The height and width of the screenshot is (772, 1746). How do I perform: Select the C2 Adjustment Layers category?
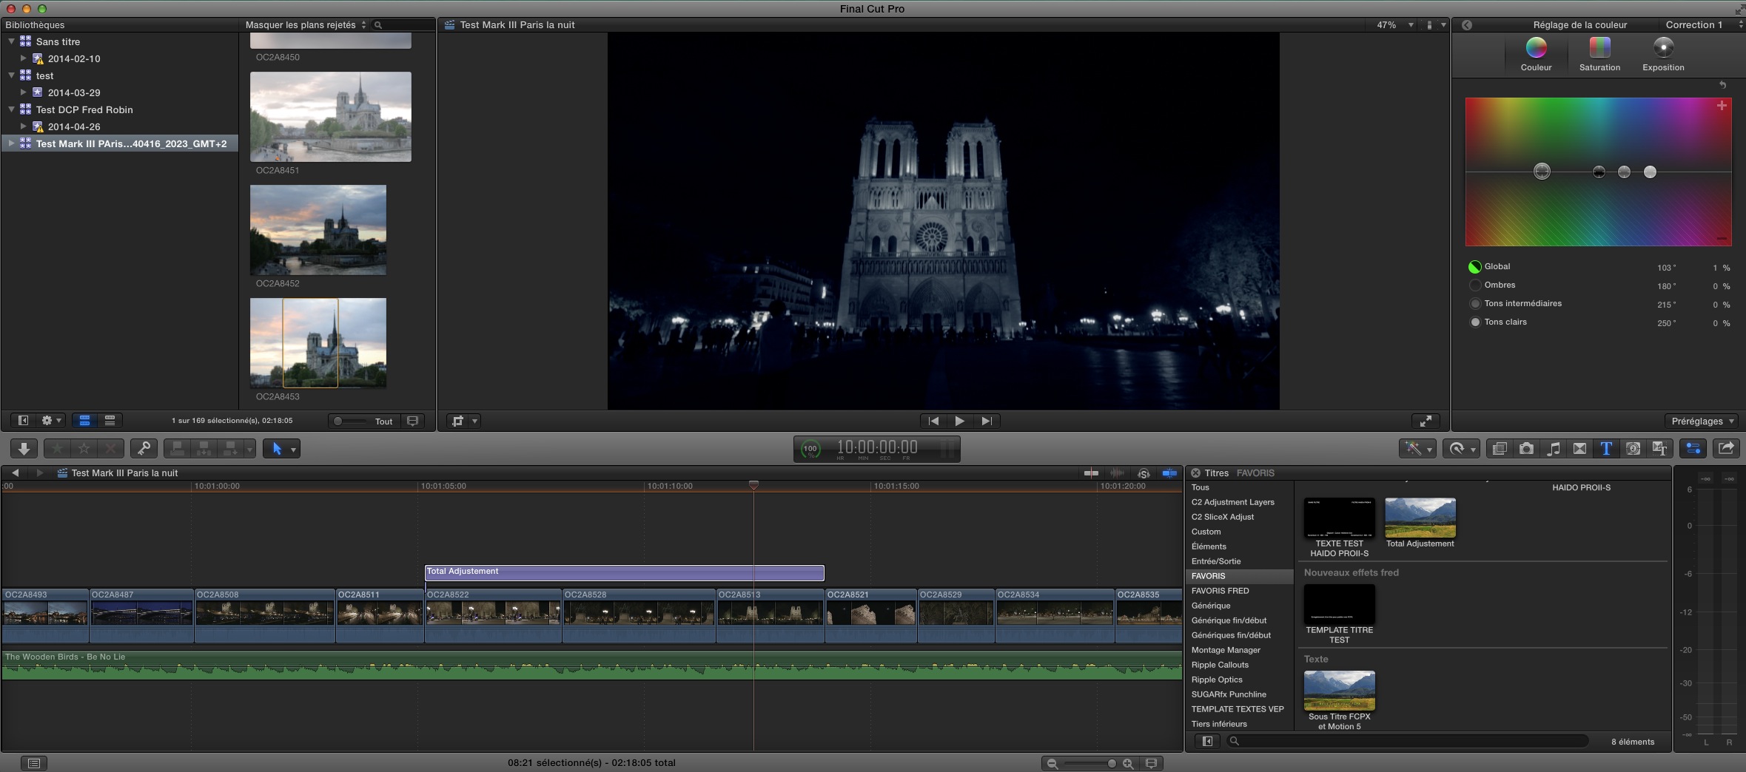click(x=1232, y=502)
